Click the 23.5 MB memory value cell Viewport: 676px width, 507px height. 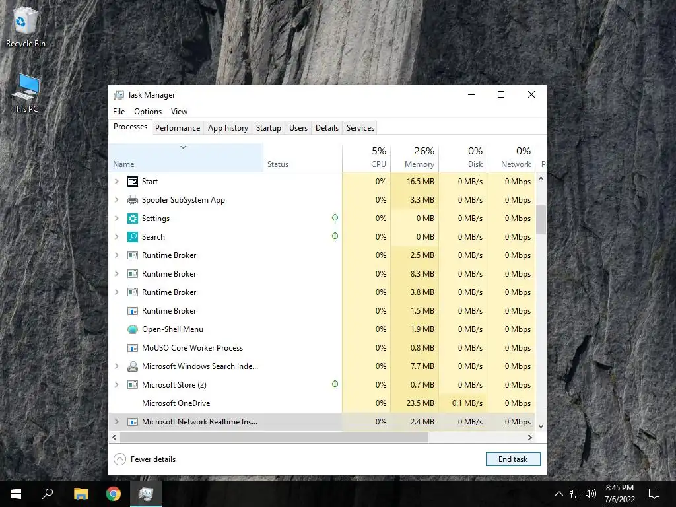415,403
